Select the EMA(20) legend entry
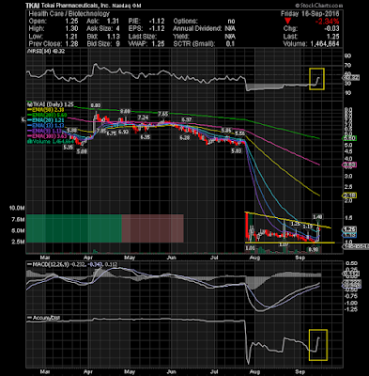The height and width of the screenshot is (376, 369). click(x=45, y=120)
